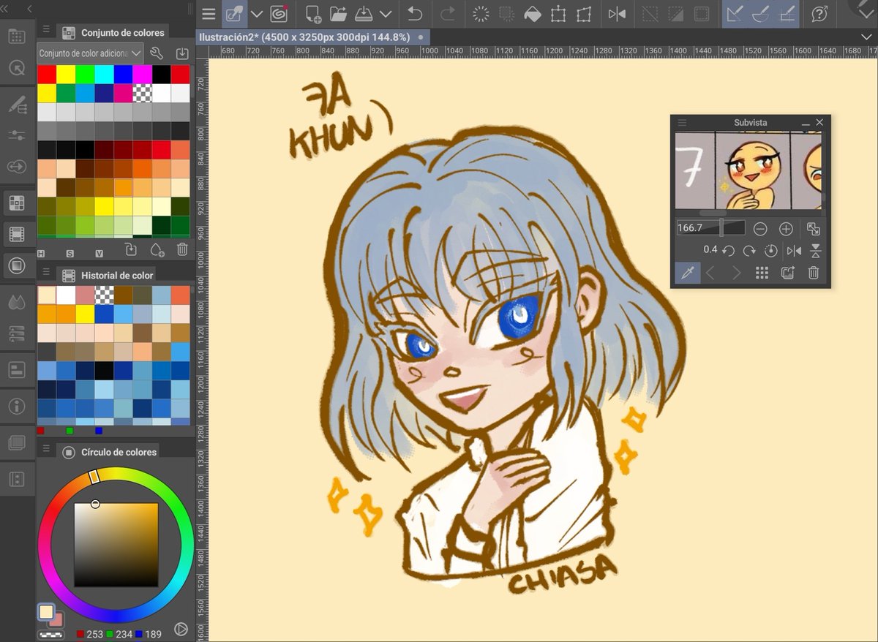Select the first cream swatch in the color history
This screenshot has height=642, width=878.
click(x=47, y=295)
